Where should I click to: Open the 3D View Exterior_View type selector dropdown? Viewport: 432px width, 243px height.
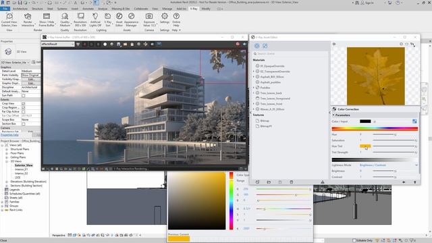pyautogui.click(x=15, y=63)
